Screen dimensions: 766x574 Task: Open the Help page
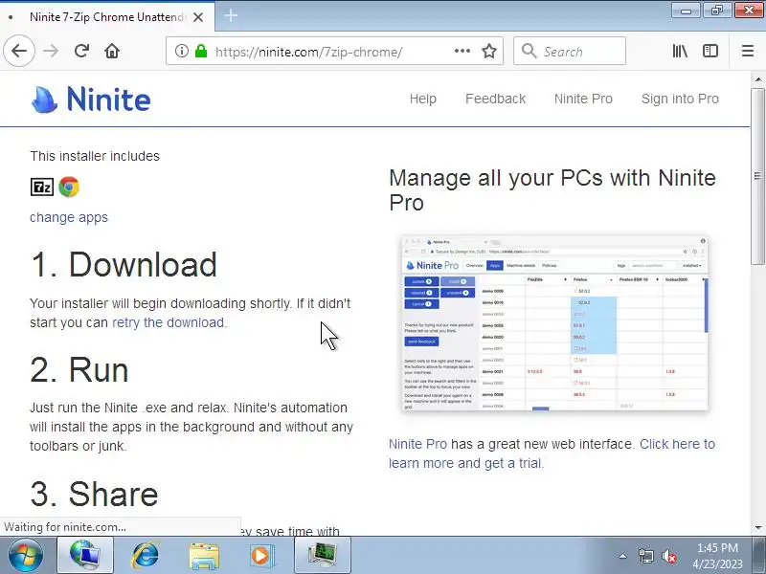[x=422, y=99]
